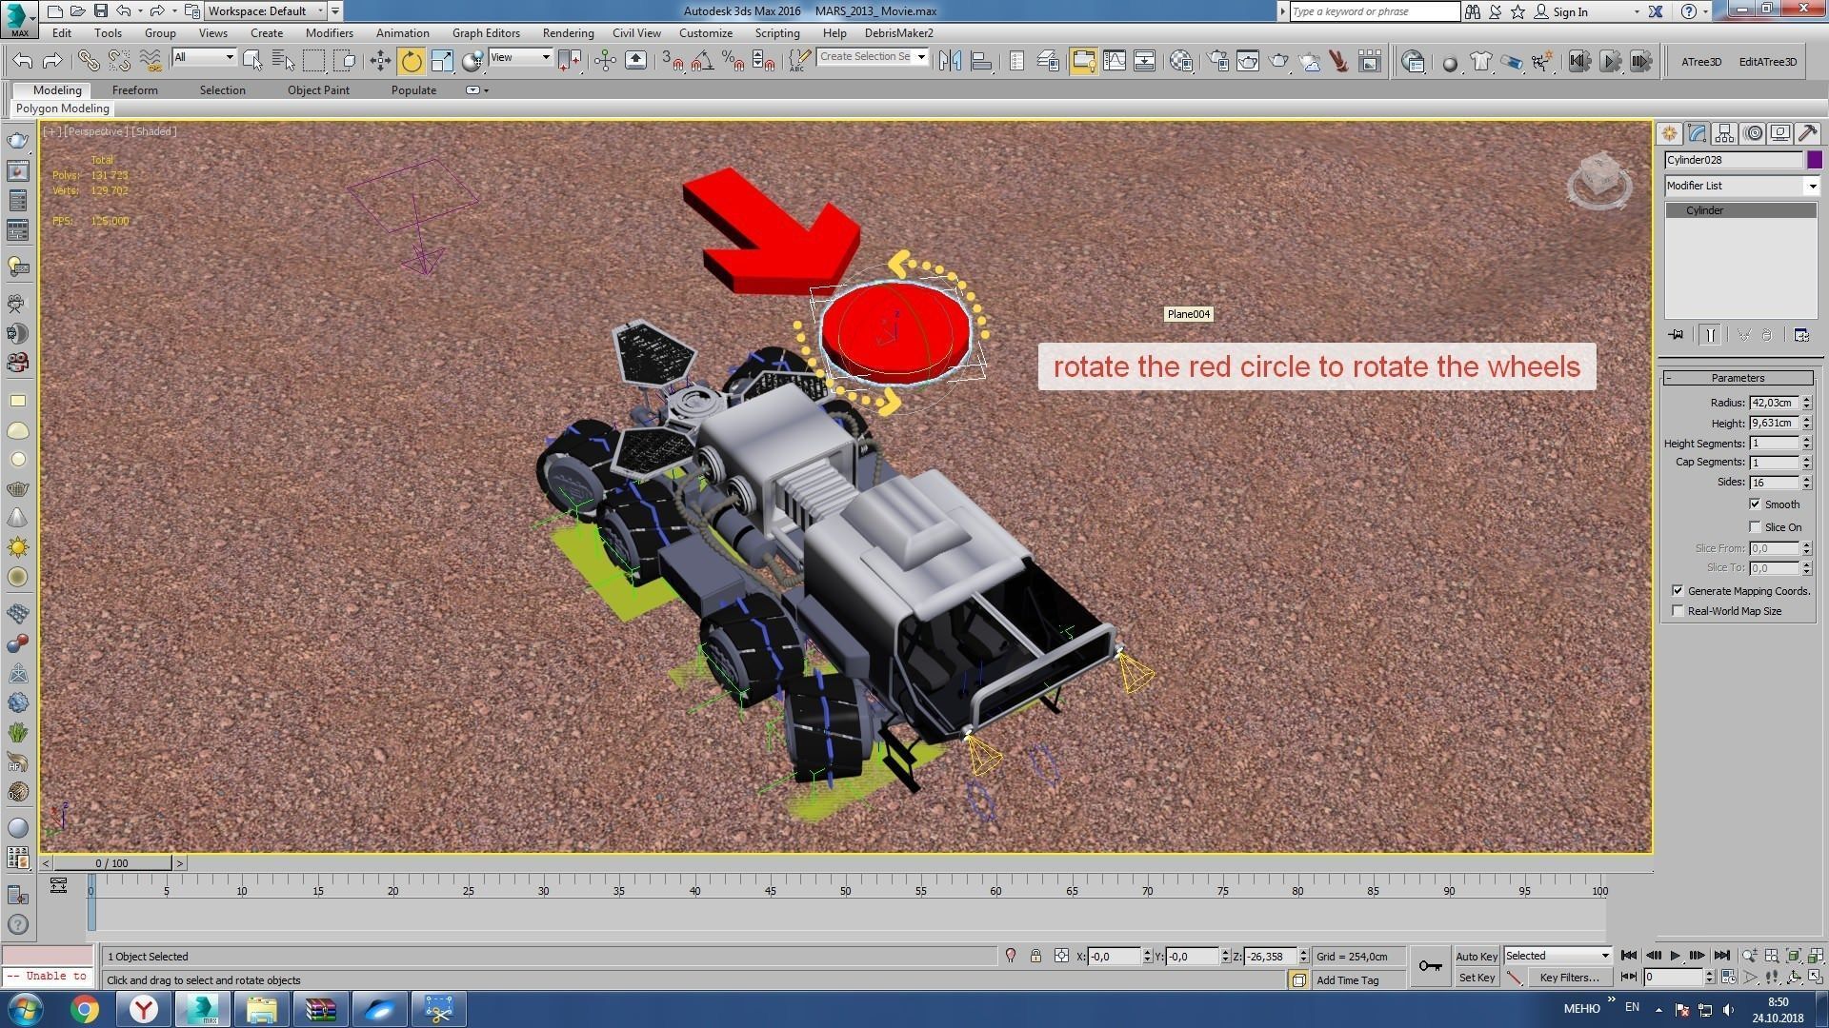The image size is (1829, 1028).
Task: Switch to the Freeform ribbon tab
Action: (x=134, y=89)
